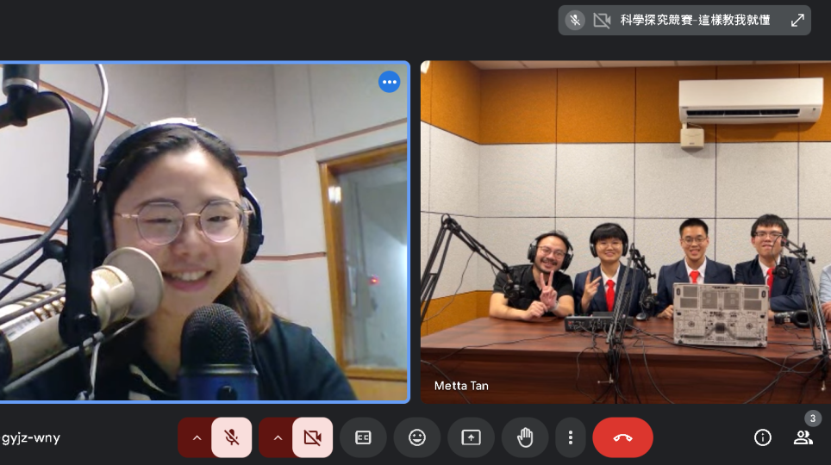This screenshot has width=831, height=465.
Task: Click the muted microphone icon in self-view bar
Action: (x=575, y=21)
